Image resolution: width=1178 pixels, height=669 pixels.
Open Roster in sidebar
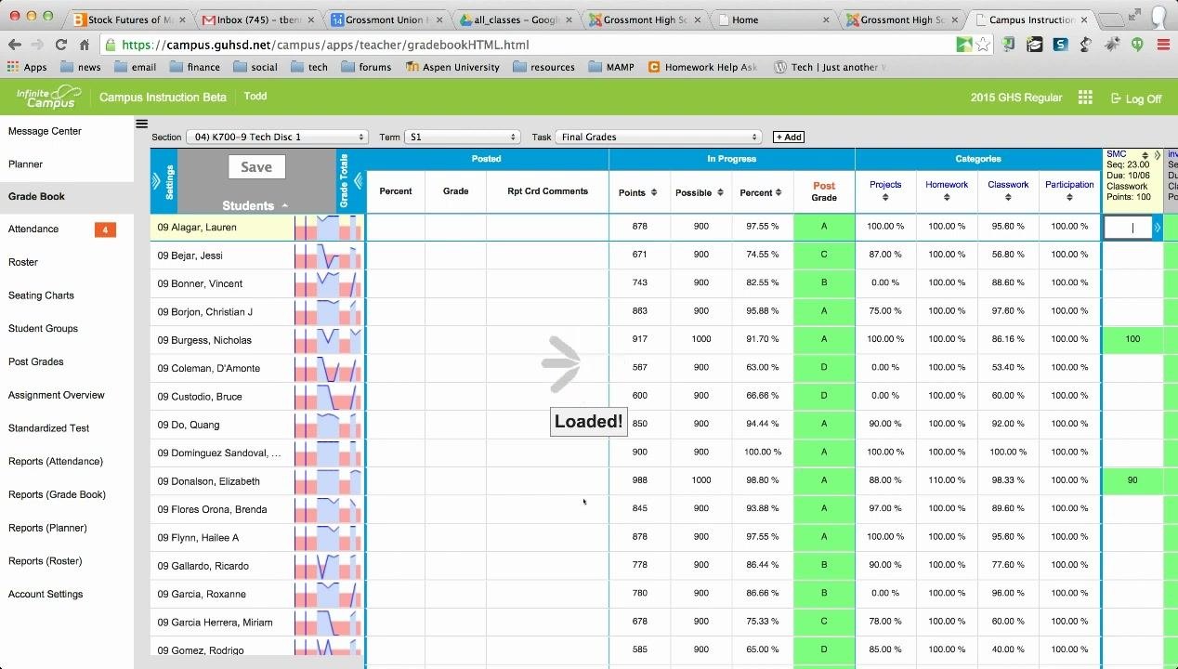click(23, 262)
